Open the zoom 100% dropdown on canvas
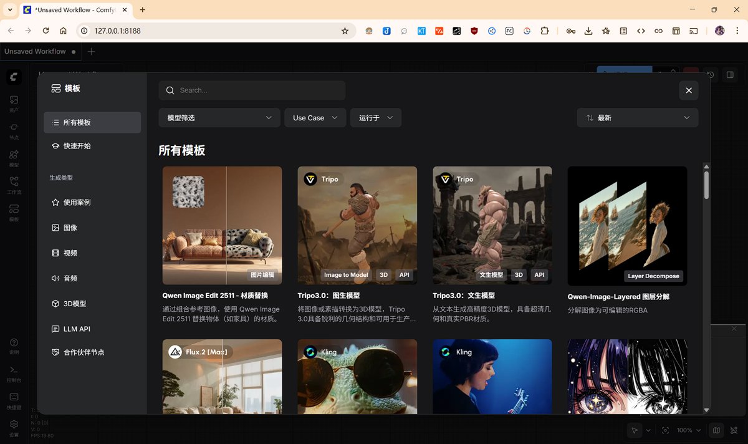 click(689, 430)
